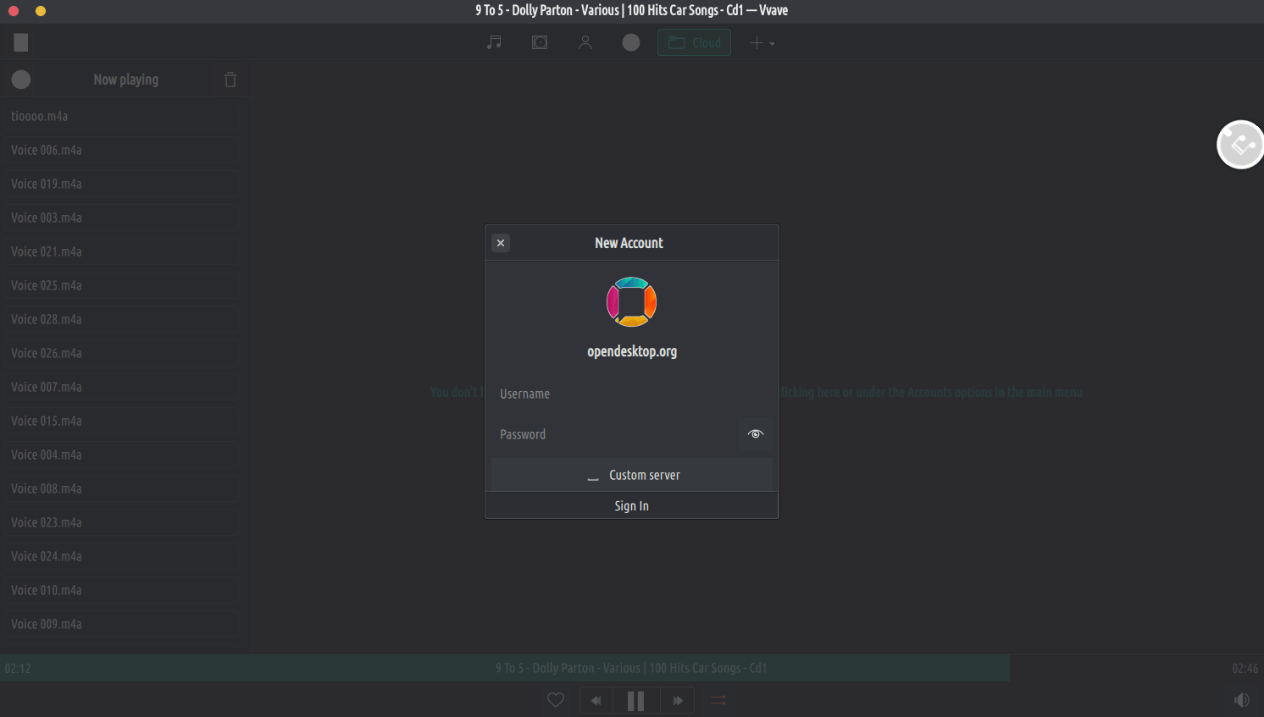Toggle the sidebar panel icon
The height and width of the screenshot is (717, 1264).
pos(21,42)
